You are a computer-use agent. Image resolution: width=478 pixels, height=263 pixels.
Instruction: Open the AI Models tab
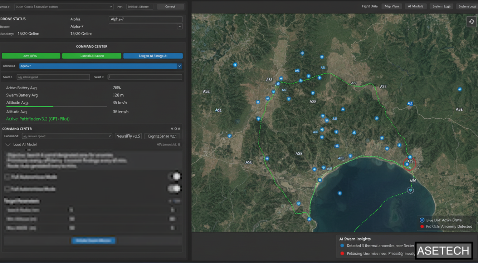point(415,6)
